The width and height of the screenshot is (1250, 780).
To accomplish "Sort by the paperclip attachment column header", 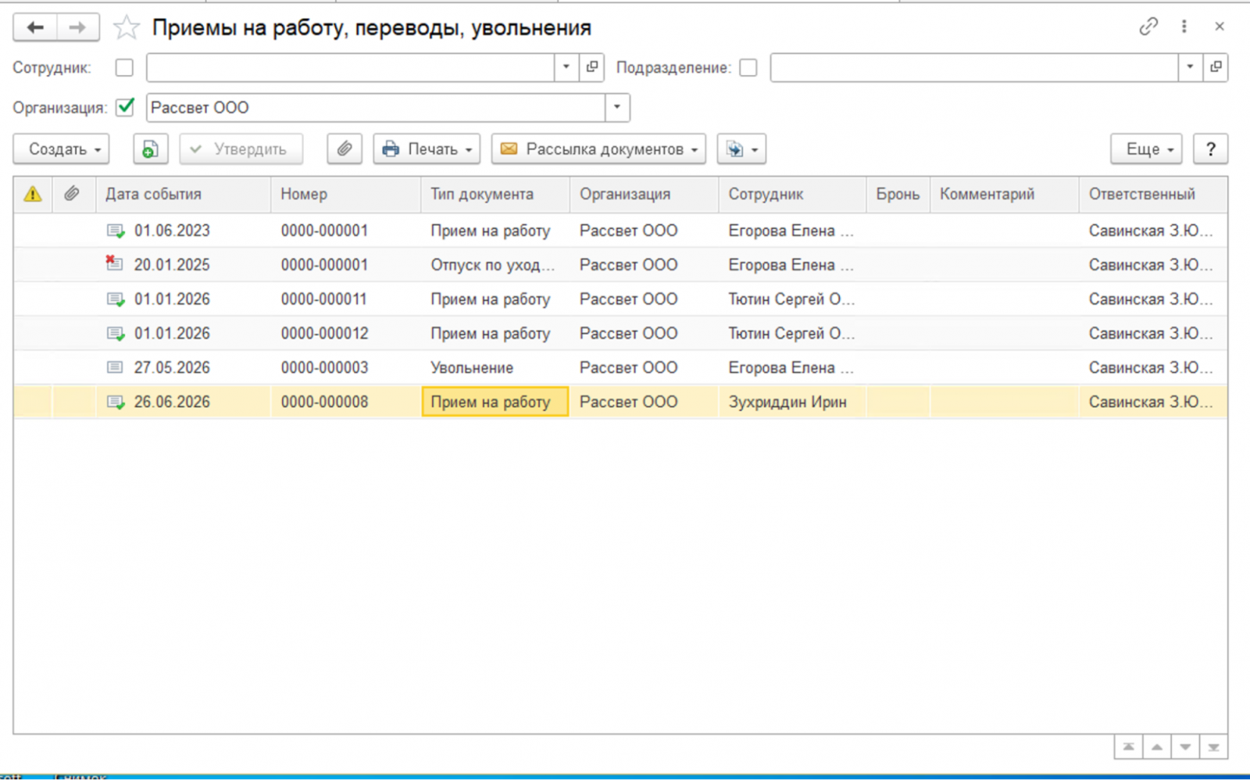I will 72,195.
